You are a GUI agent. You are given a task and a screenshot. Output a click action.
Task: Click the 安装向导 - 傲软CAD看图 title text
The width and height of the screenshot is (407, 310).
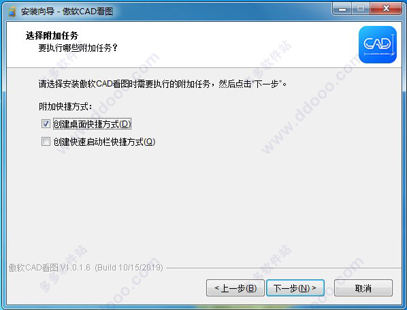coord(67,12)
